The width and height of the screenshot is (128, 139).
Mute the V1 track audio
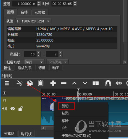coord(5,109)
